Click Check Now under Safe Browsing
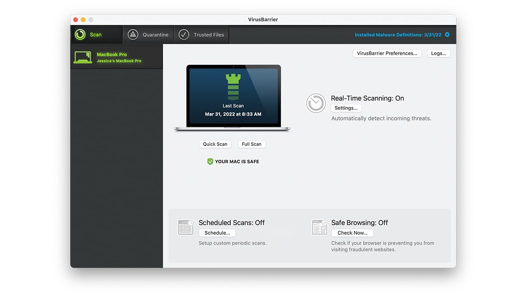Viewport: 527px width, 296px height. [x=352, y=233]
